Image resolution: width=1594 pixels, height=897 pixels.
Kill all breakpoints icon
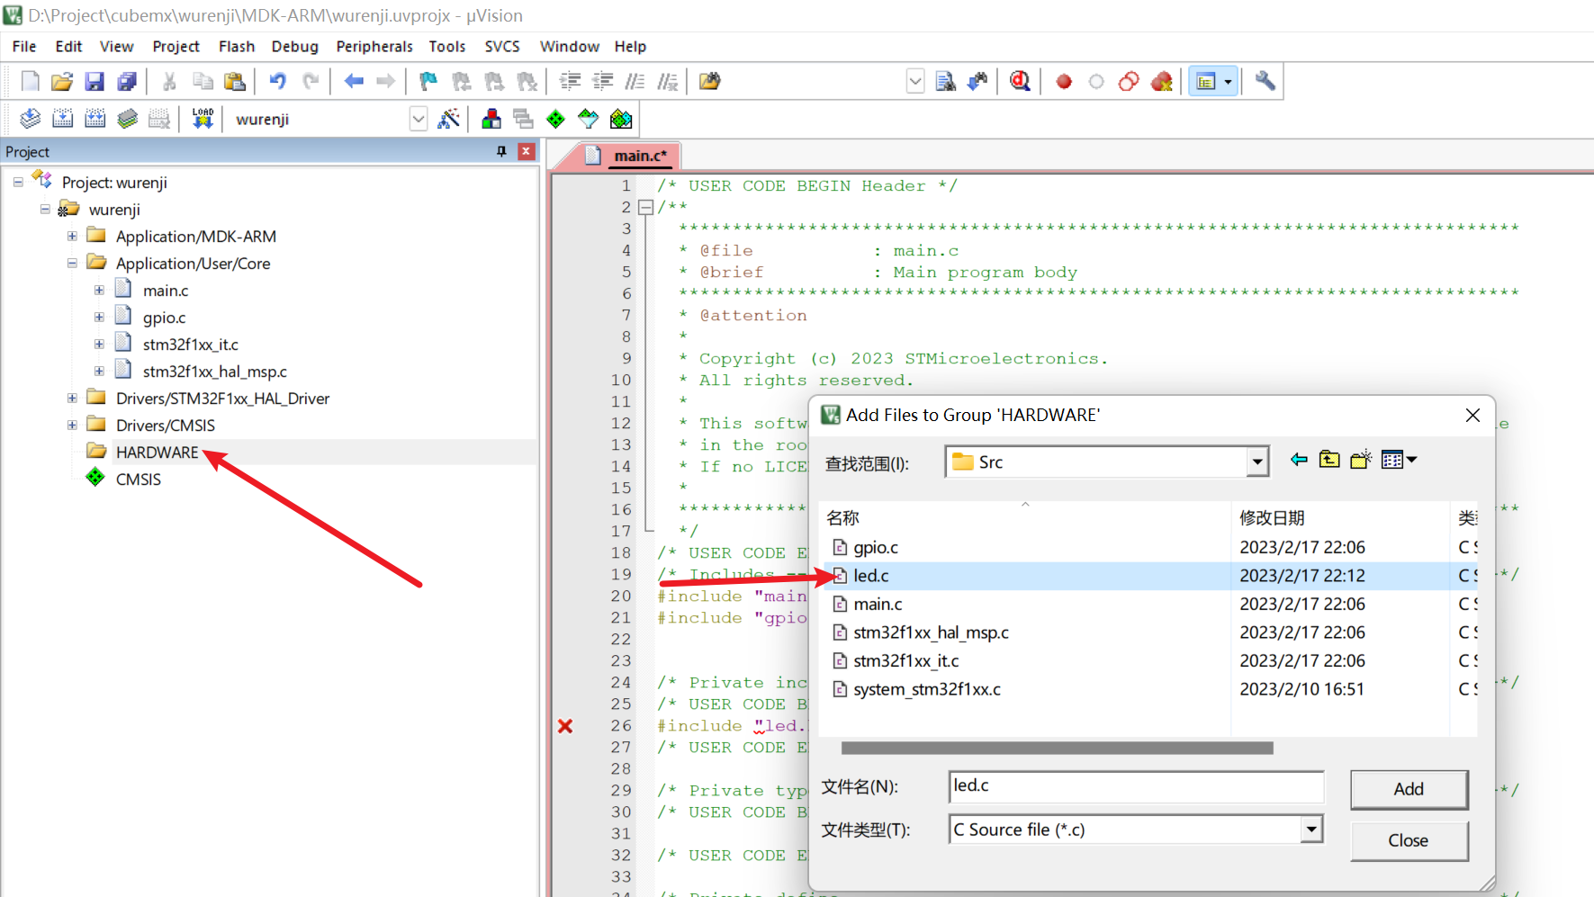(x=1162, y=81)
